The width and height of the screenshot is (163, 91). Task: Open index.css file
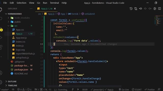(20, 42)
